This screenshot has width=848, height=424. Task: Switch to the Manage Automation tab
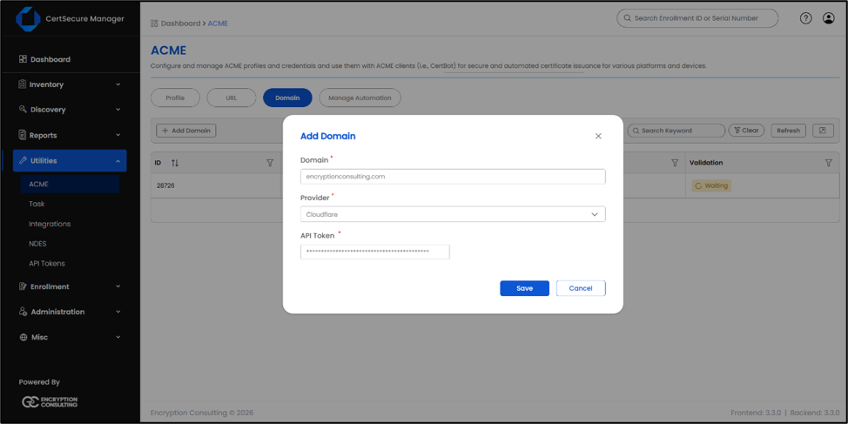click(360, 98)
